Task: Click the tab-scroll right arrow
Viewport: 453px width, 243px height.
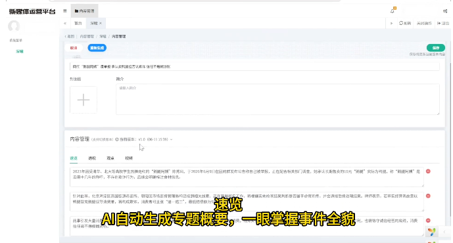Action: pyautogui.click(x=391, y=24)
